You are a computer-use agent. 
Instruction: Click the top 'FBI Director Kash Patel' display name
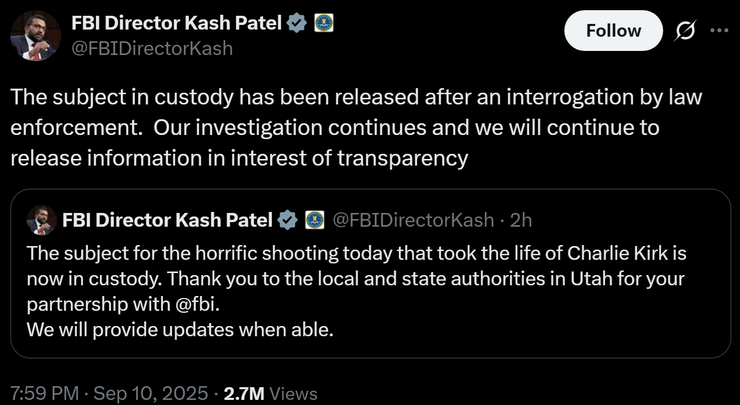[176, 23]
